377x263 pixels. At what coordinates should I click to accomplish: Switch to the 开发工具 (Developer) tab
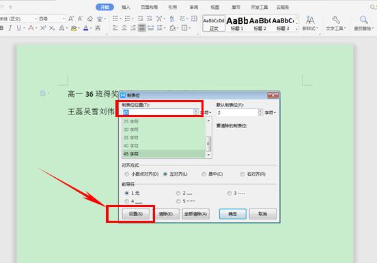pos(260,7)
